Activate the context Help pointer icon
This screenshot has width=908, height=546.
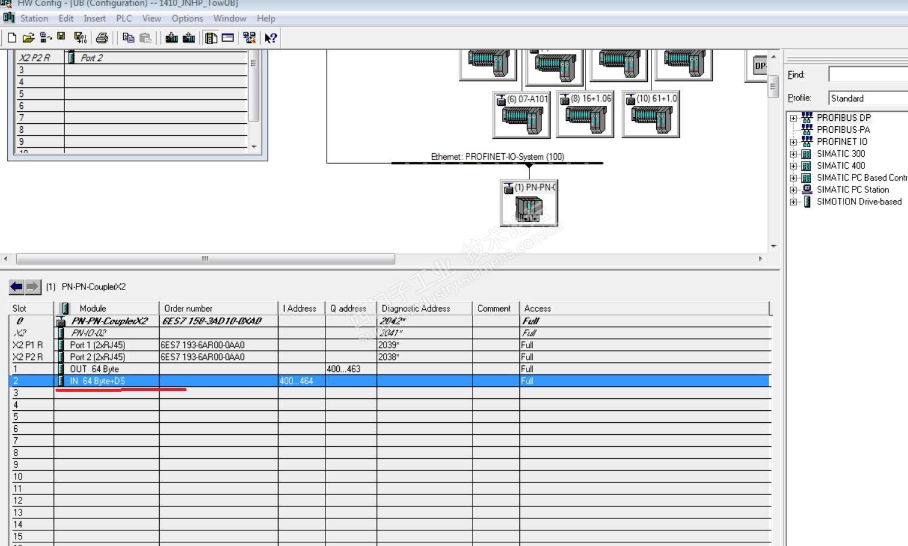click(x=270, y=38)
